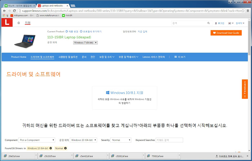Open the Product Home tab
The width and height of the screenshot is (252, 161).
19,57
